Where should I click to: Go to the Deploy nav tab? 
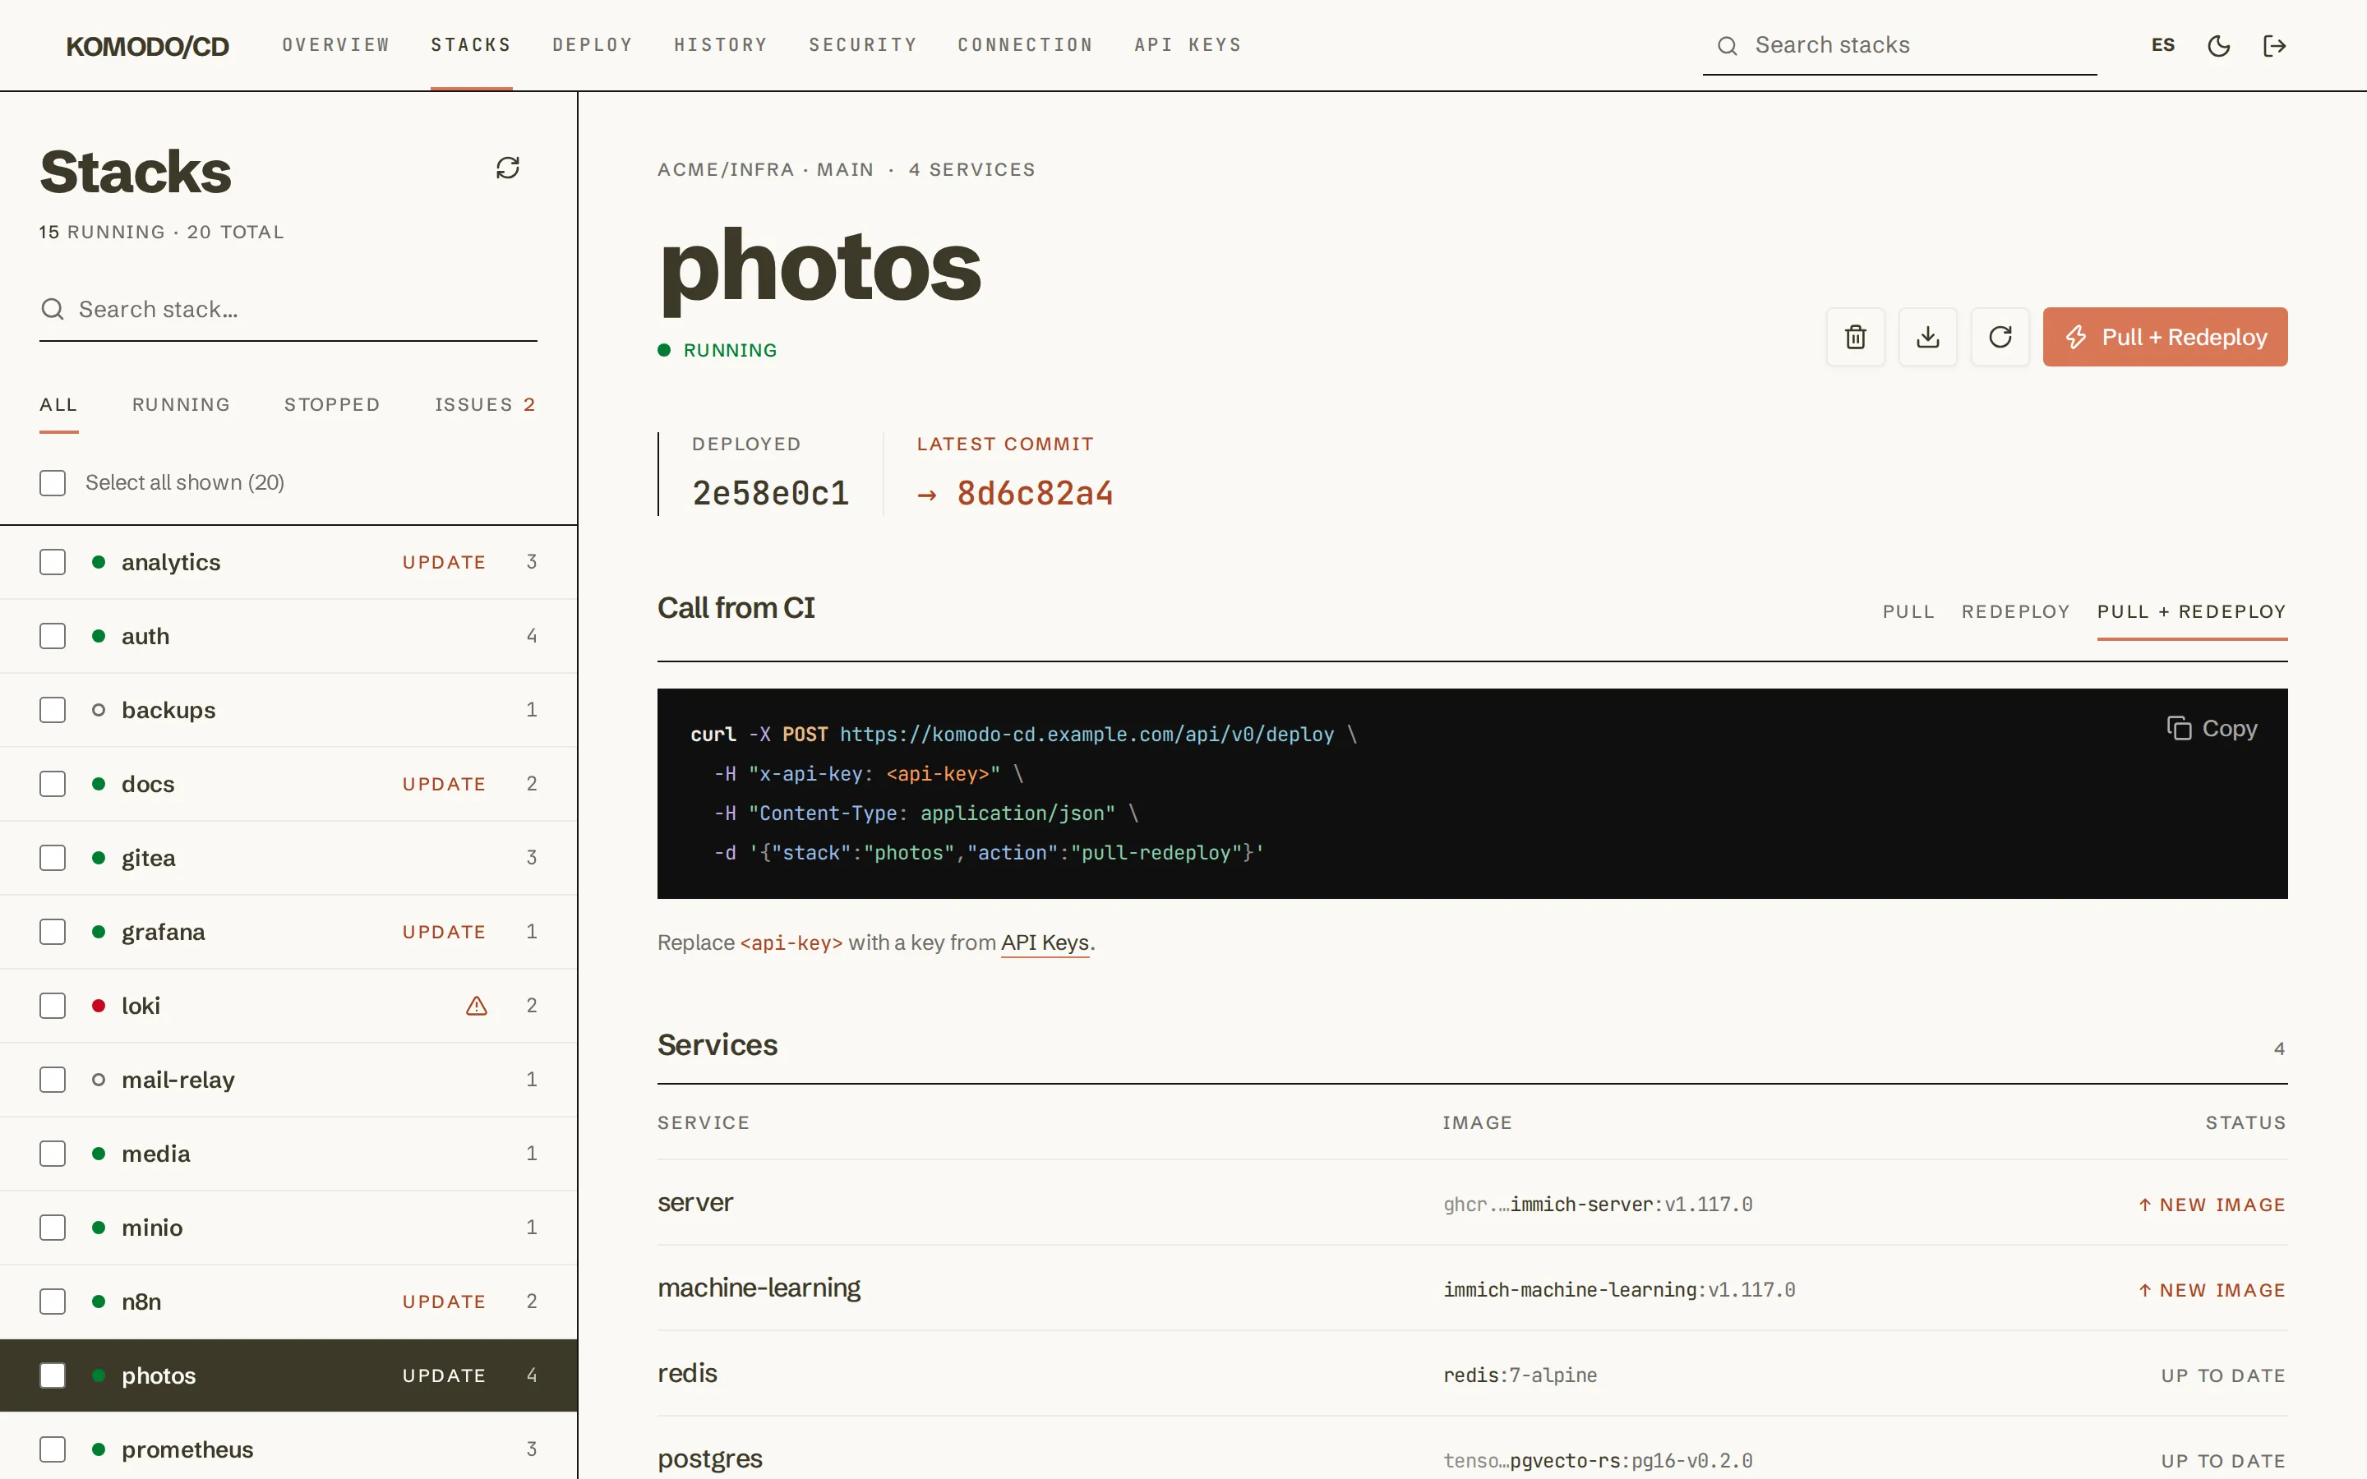pyautogui.click(x=593, y=45)
